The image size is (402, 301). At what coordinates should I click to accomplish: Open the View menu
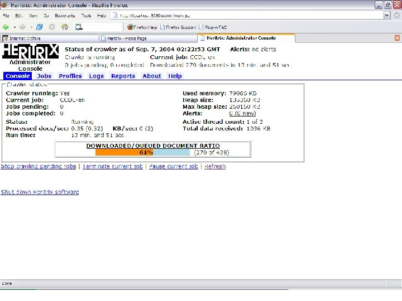(x=33, y=16)
